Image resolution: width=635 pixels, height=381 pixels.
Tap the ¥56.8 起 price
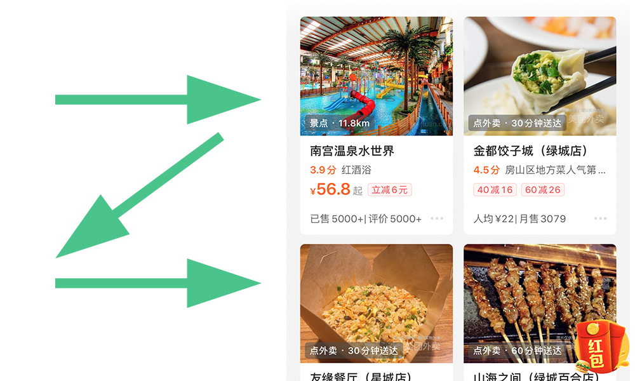coord(336,189)
